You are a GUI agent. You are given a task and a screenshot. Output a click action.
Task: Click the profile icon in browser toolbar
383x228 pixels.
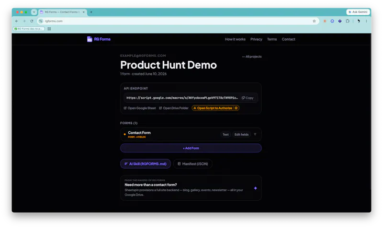pos(359,21)
